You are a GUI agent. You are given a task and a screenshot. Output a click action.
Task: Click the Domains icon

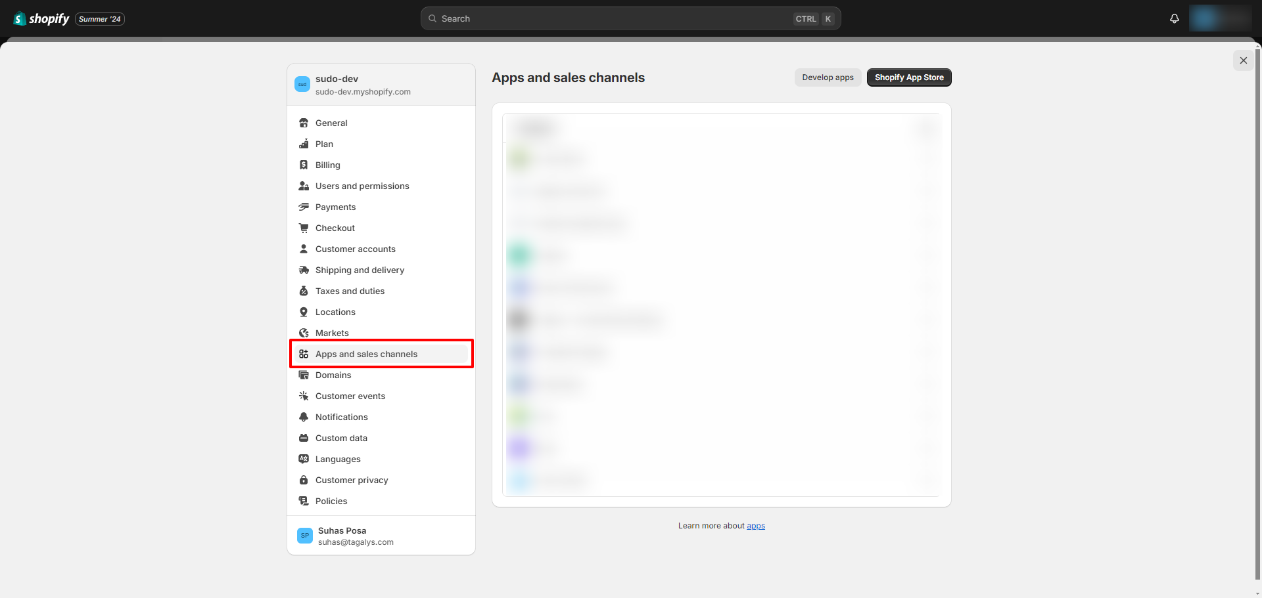pyautogui.click(x=304, y=375)
